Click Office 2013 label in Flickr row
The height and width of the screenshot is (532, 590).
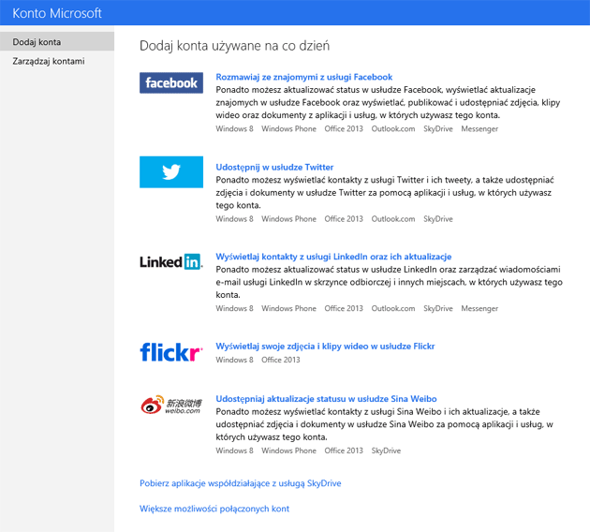[x=281, y=360]
